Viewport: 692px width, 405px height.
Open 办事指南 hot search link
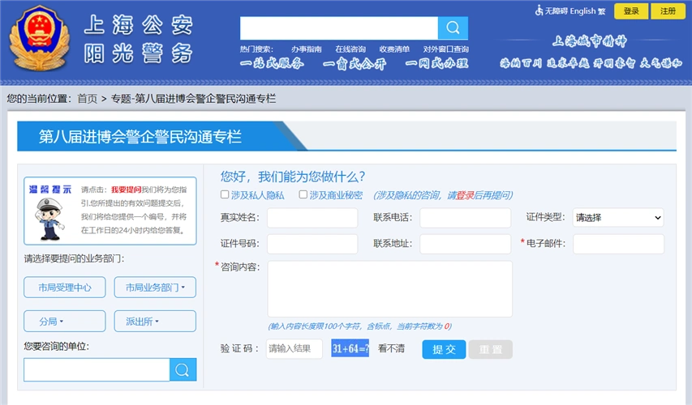coord(307,49)
